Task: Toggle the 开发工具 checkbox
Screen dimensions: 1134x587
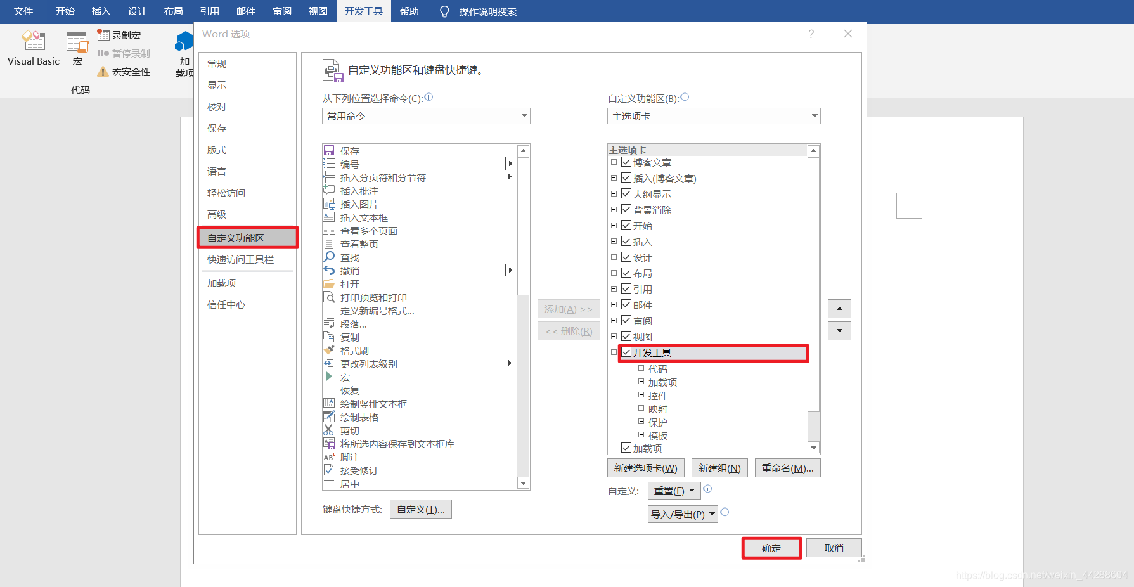Action: tap(626, 352)
